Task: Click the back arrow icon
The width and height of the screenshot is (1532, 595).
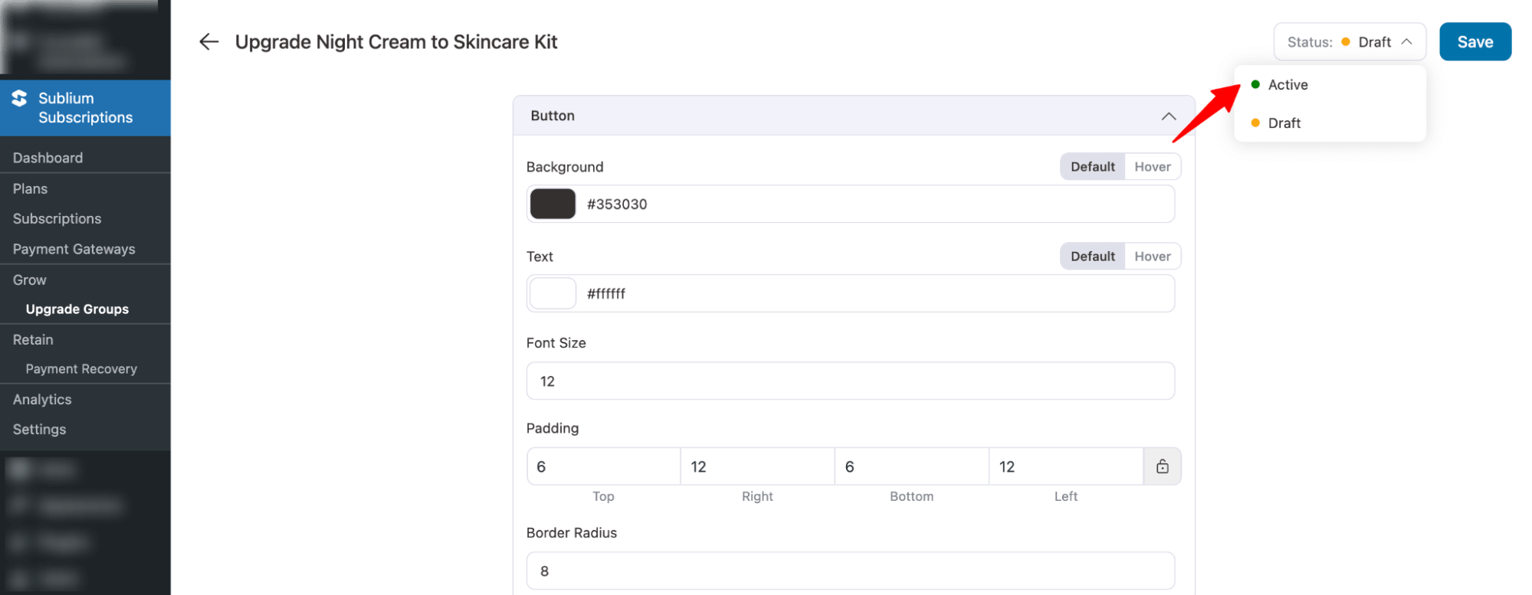Action: (x=208, y=42)
